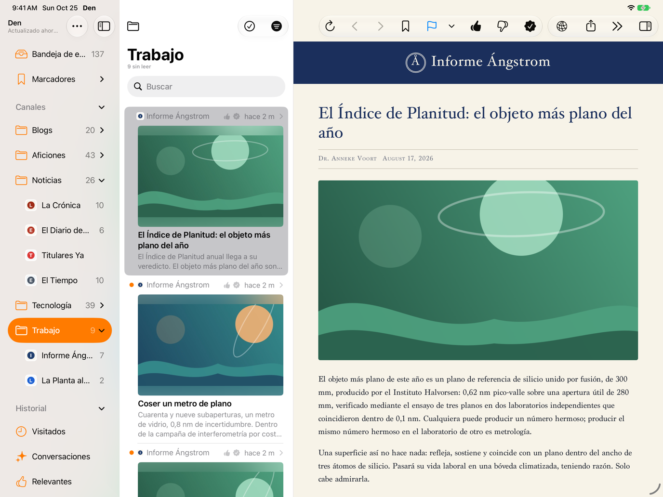Collapse the Canales section

(102, 107)
